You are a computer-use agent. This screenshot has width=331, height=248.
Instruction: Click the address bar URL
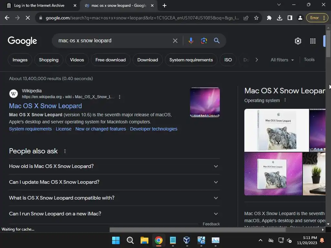142,18
